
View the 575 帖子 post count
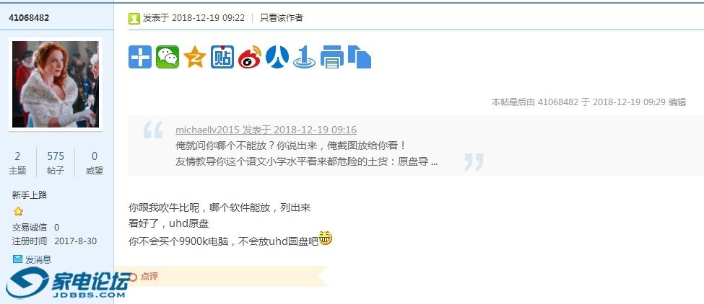pyautogui.click(x=56, y=163)
